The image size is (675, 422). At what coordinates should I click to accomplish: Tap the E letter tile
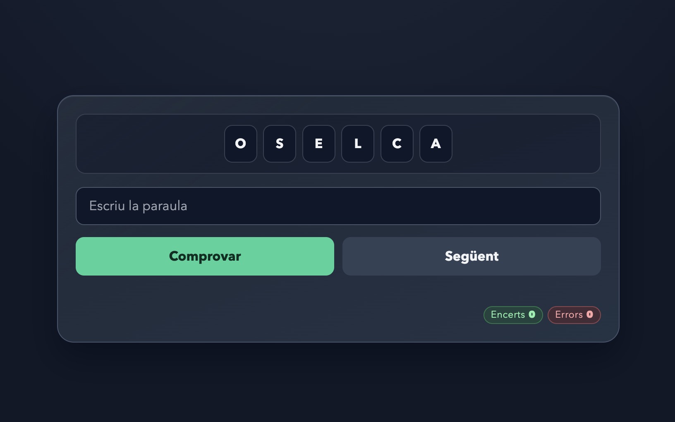point(318,144)
